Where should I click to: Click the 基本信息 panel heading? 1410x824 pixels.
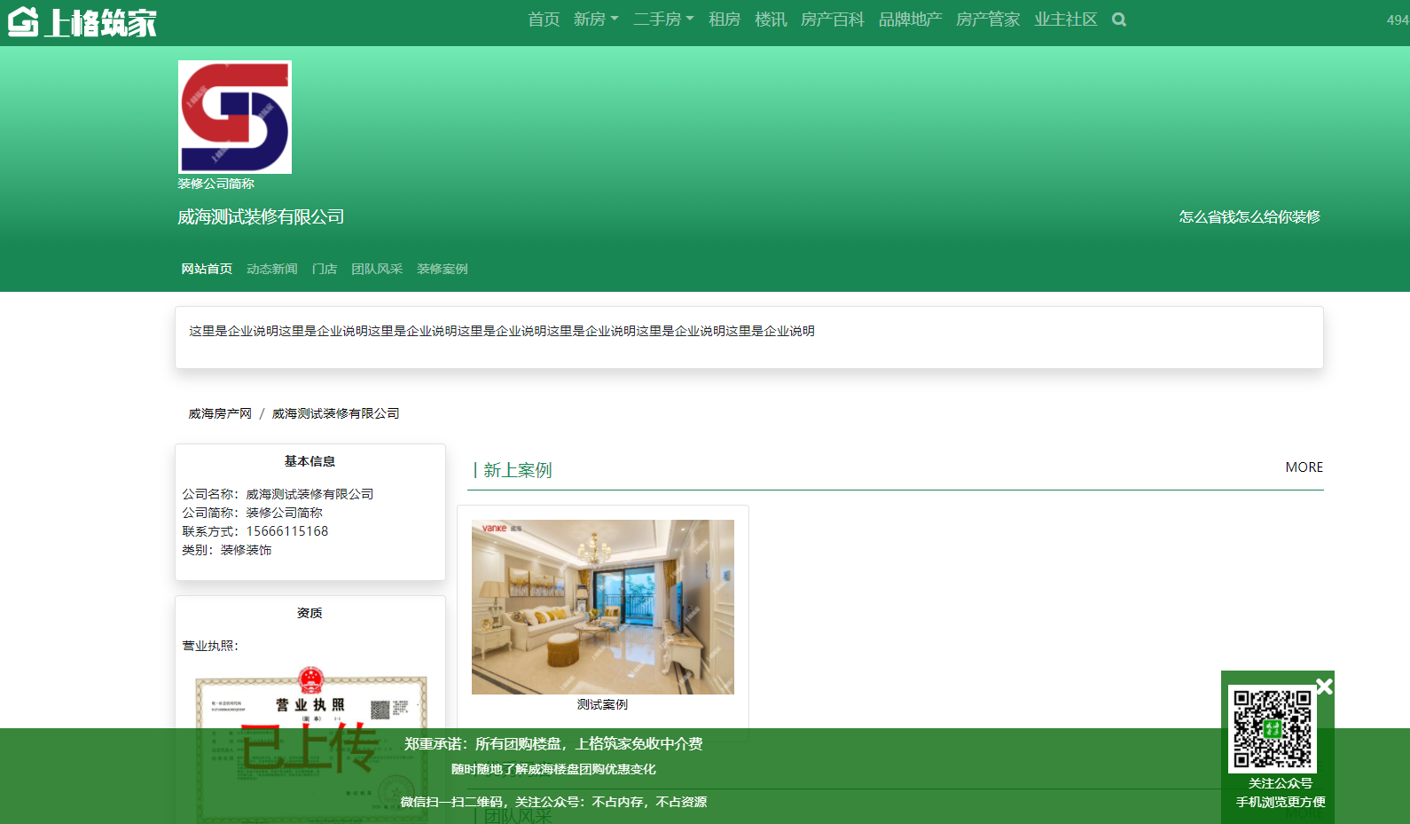tap(309, 461)
